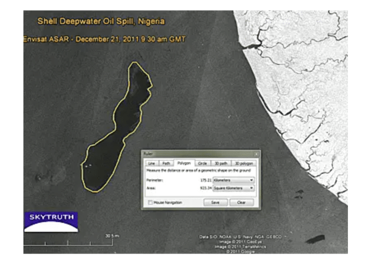The height and width of the screenshot is (257, 373).
Task: Click the 'Image © 2011 GeoEye' attribution
Action: coord(240,242)
